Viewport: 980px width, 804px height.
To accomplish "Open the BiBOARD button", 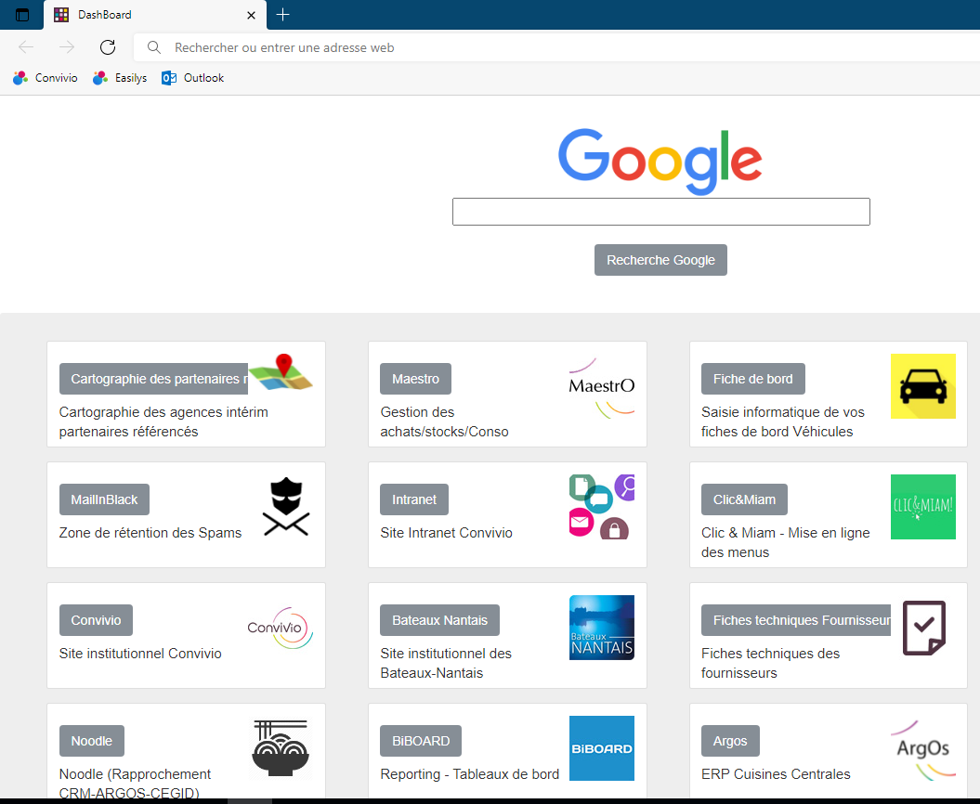I will (x=420, y=740).
